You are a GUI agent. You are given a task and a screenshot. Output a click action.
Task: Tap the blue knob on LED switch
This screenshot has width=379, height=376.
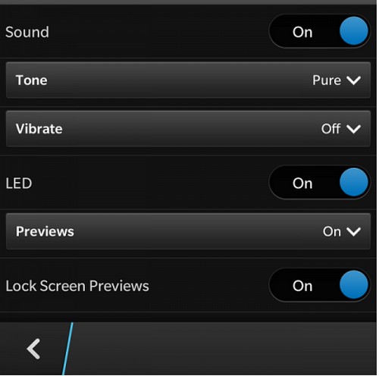pos(354,182)
